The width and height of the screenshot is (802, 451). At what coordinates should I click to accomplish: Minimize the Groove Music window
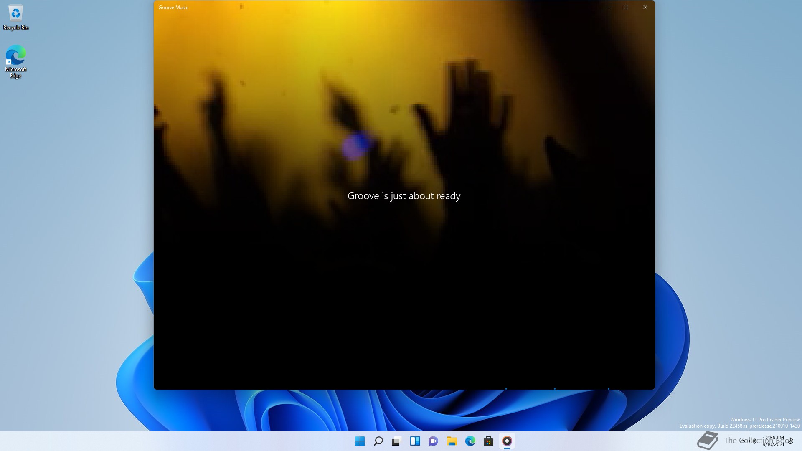pyautogui.click(x=607, y=7)
